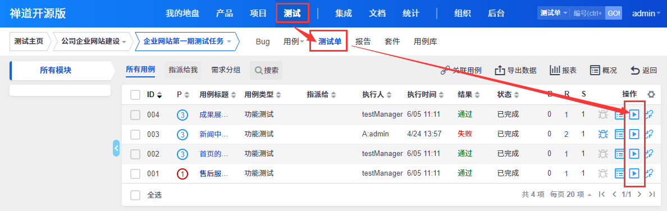Check the box for case 004
This screenshot has height=211, width=667.
tap(135, 114)
